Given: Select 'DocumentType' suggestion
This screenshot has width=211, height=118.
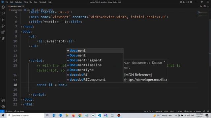Looking at the screenshot, I should point(95,70).
